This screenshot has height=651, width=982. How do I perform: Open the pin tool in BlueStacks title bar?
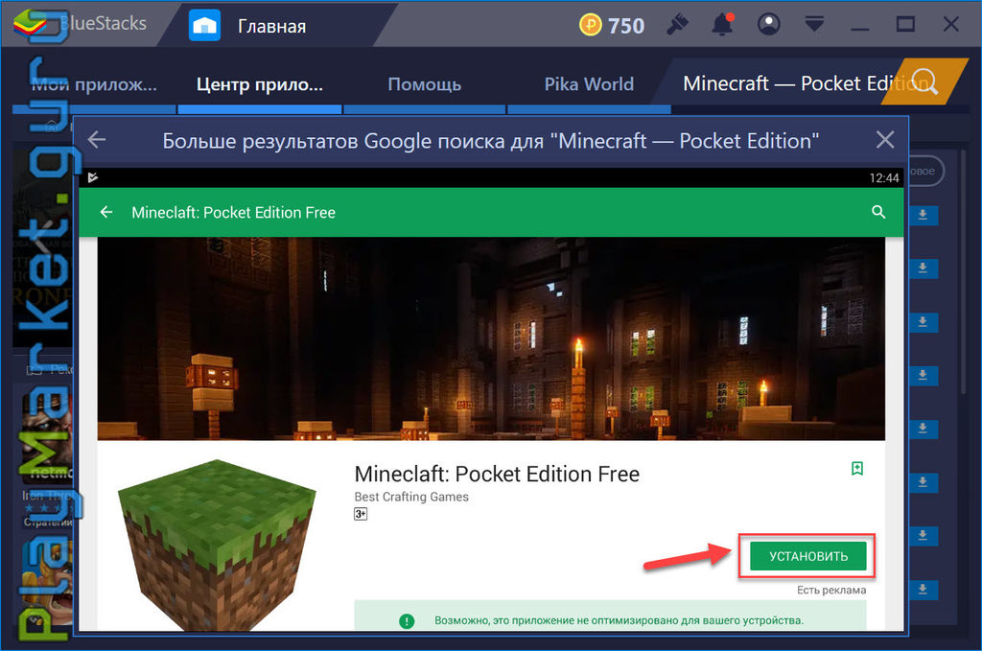[677, 25]
